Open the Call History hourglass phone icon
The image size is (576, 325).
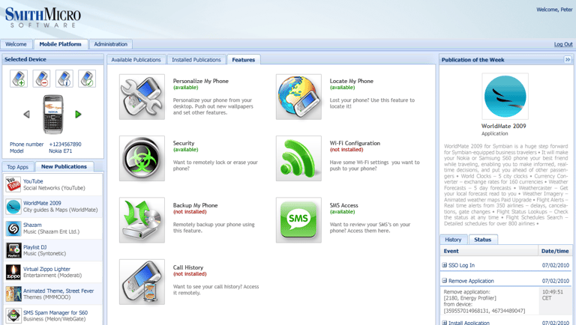coord(142,282)
